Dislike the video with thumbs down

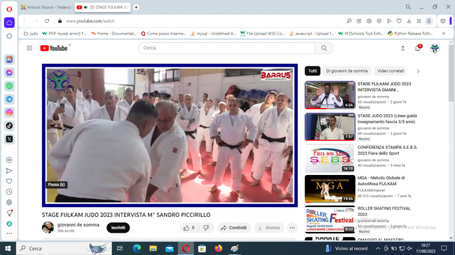[206, 228]
